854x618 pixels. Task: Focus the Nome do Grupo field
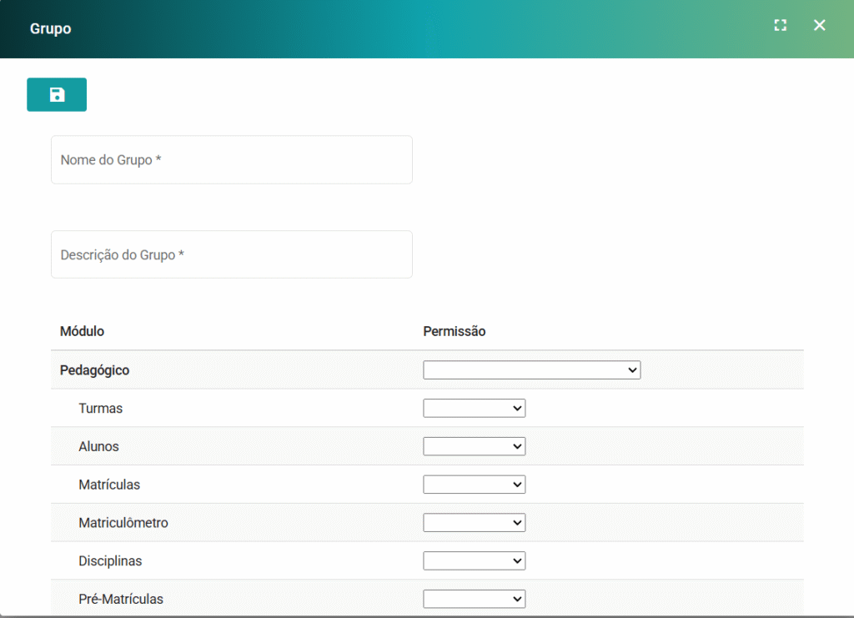click(x=231, y=159)
